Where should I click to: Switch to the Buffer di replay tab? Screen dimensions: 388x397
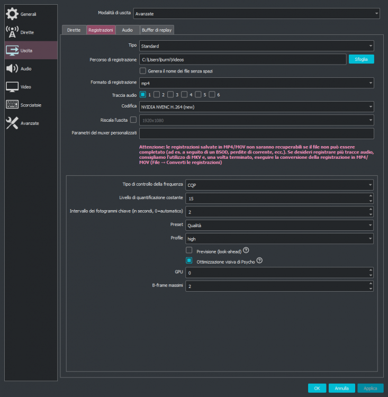157,30
